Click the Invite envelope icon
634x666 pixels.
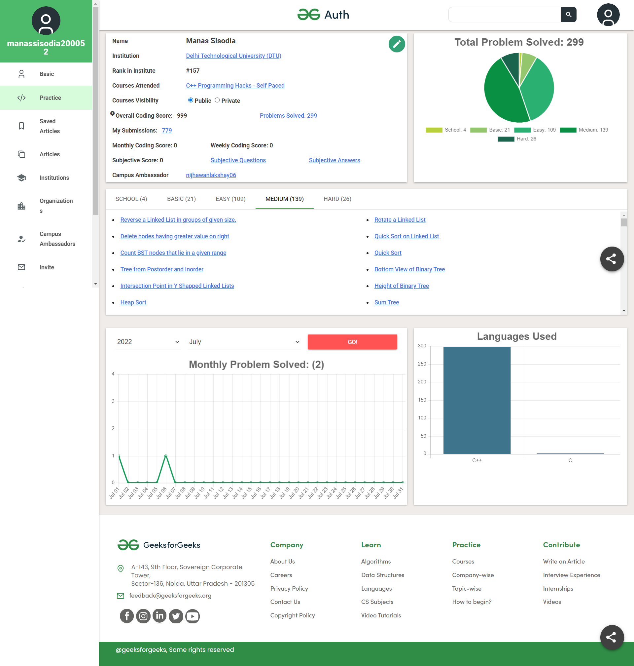pos(21,267)
